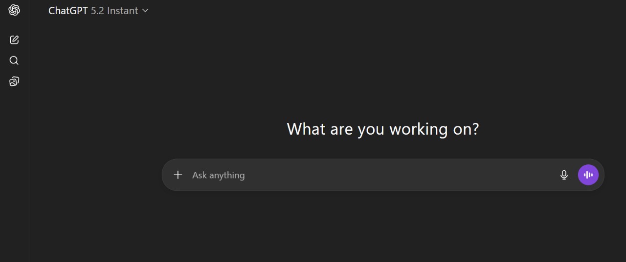Click the "Ask anything" placeholder text

coord(218,175)
